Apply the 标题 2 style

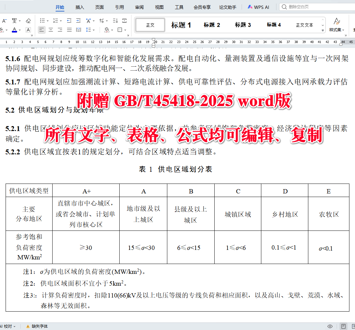[212, 25]
